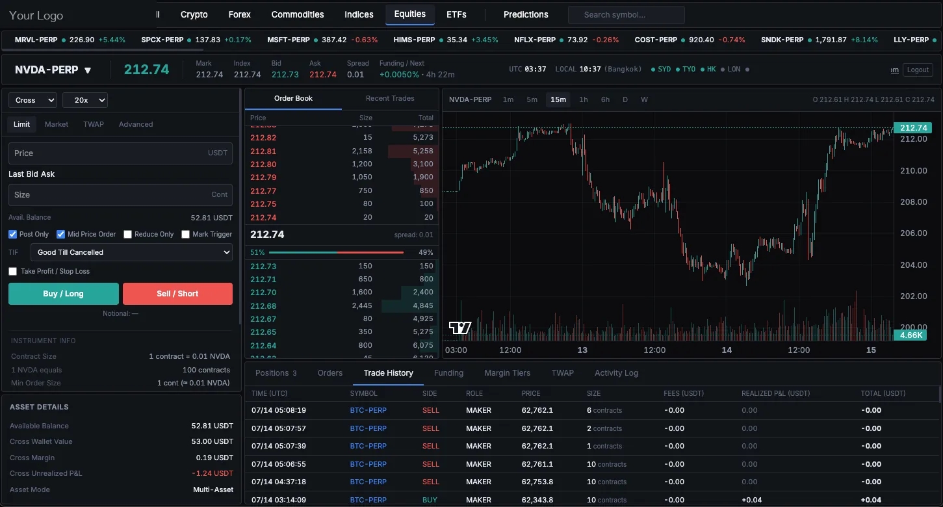
Task: Switch to the Crypto market tab
Action: (x=194, y=14)
